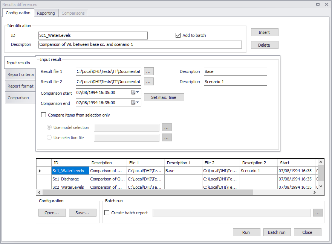The width and height of the screenshot is (332, 244).
Task: Click the Close button
Action: [308, 232]
